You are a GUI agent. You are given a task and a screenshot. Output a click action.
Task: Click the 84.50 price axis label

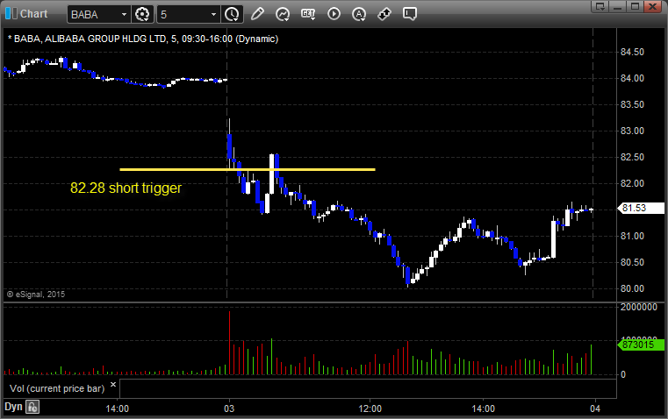(632, 52)
